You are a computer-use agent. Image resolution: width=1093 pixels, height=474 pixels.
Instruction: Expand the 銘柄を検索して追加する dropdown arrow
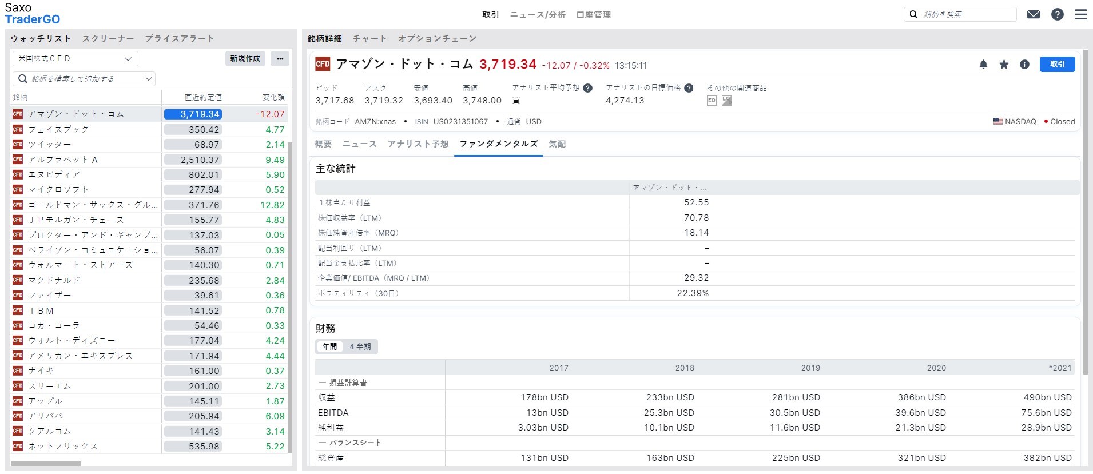click(x=149, y=79)
